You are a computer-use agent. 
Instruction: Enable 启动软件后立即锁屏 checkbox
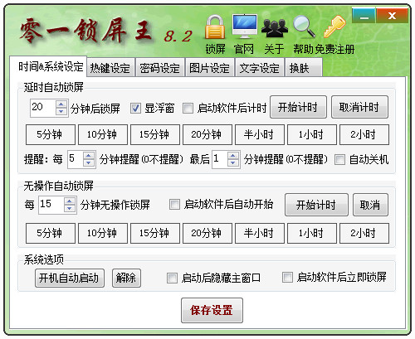[x=287, y=277]
